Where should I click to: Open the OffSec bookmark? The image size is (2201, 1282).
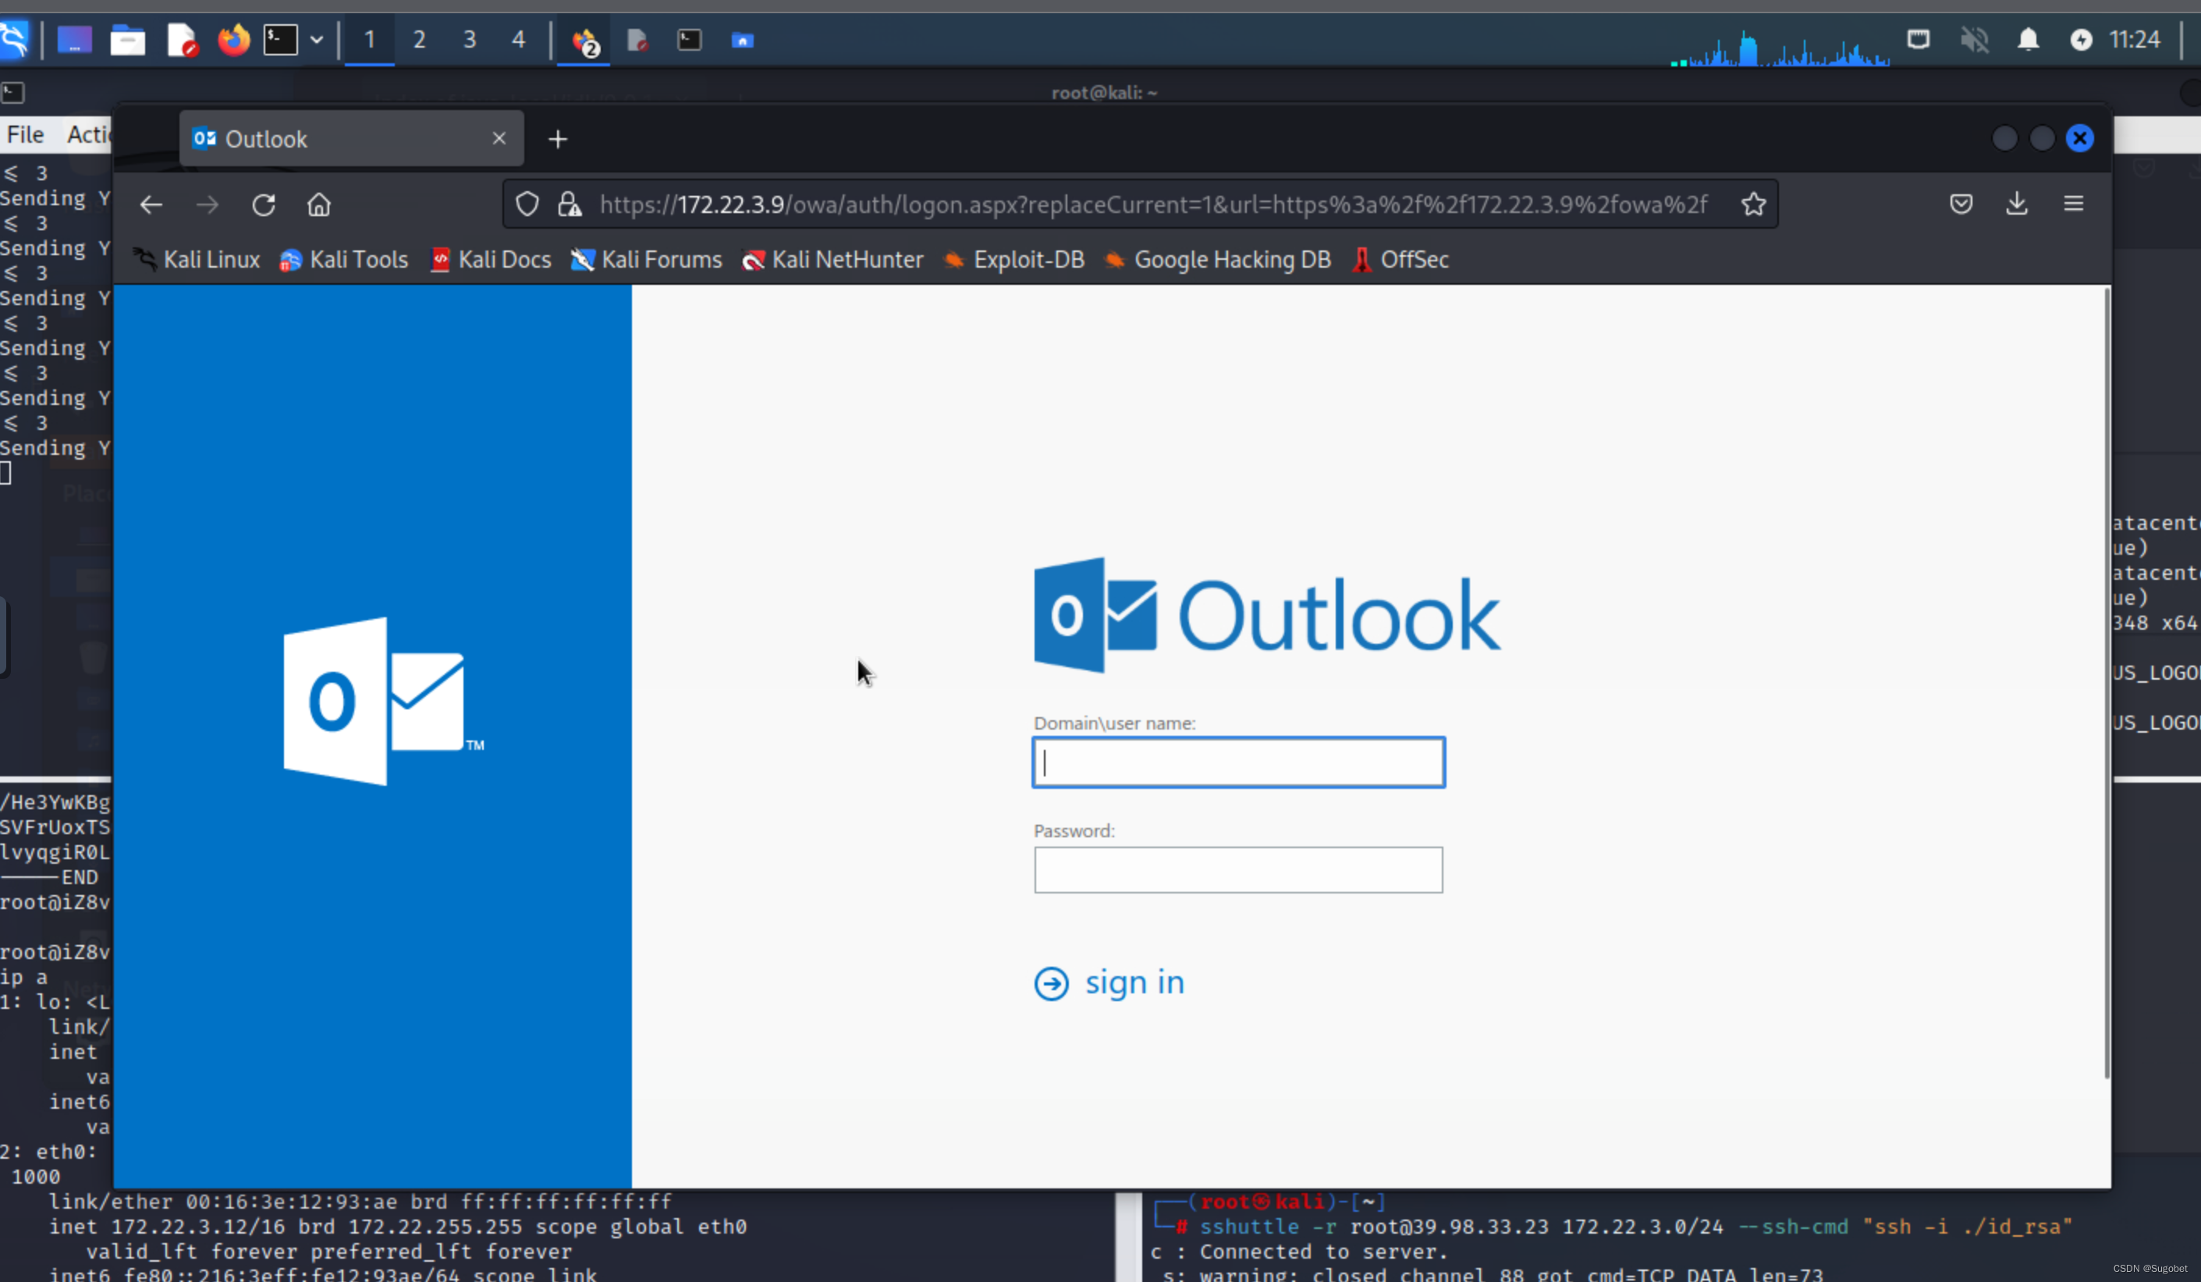coord(1401,259)
